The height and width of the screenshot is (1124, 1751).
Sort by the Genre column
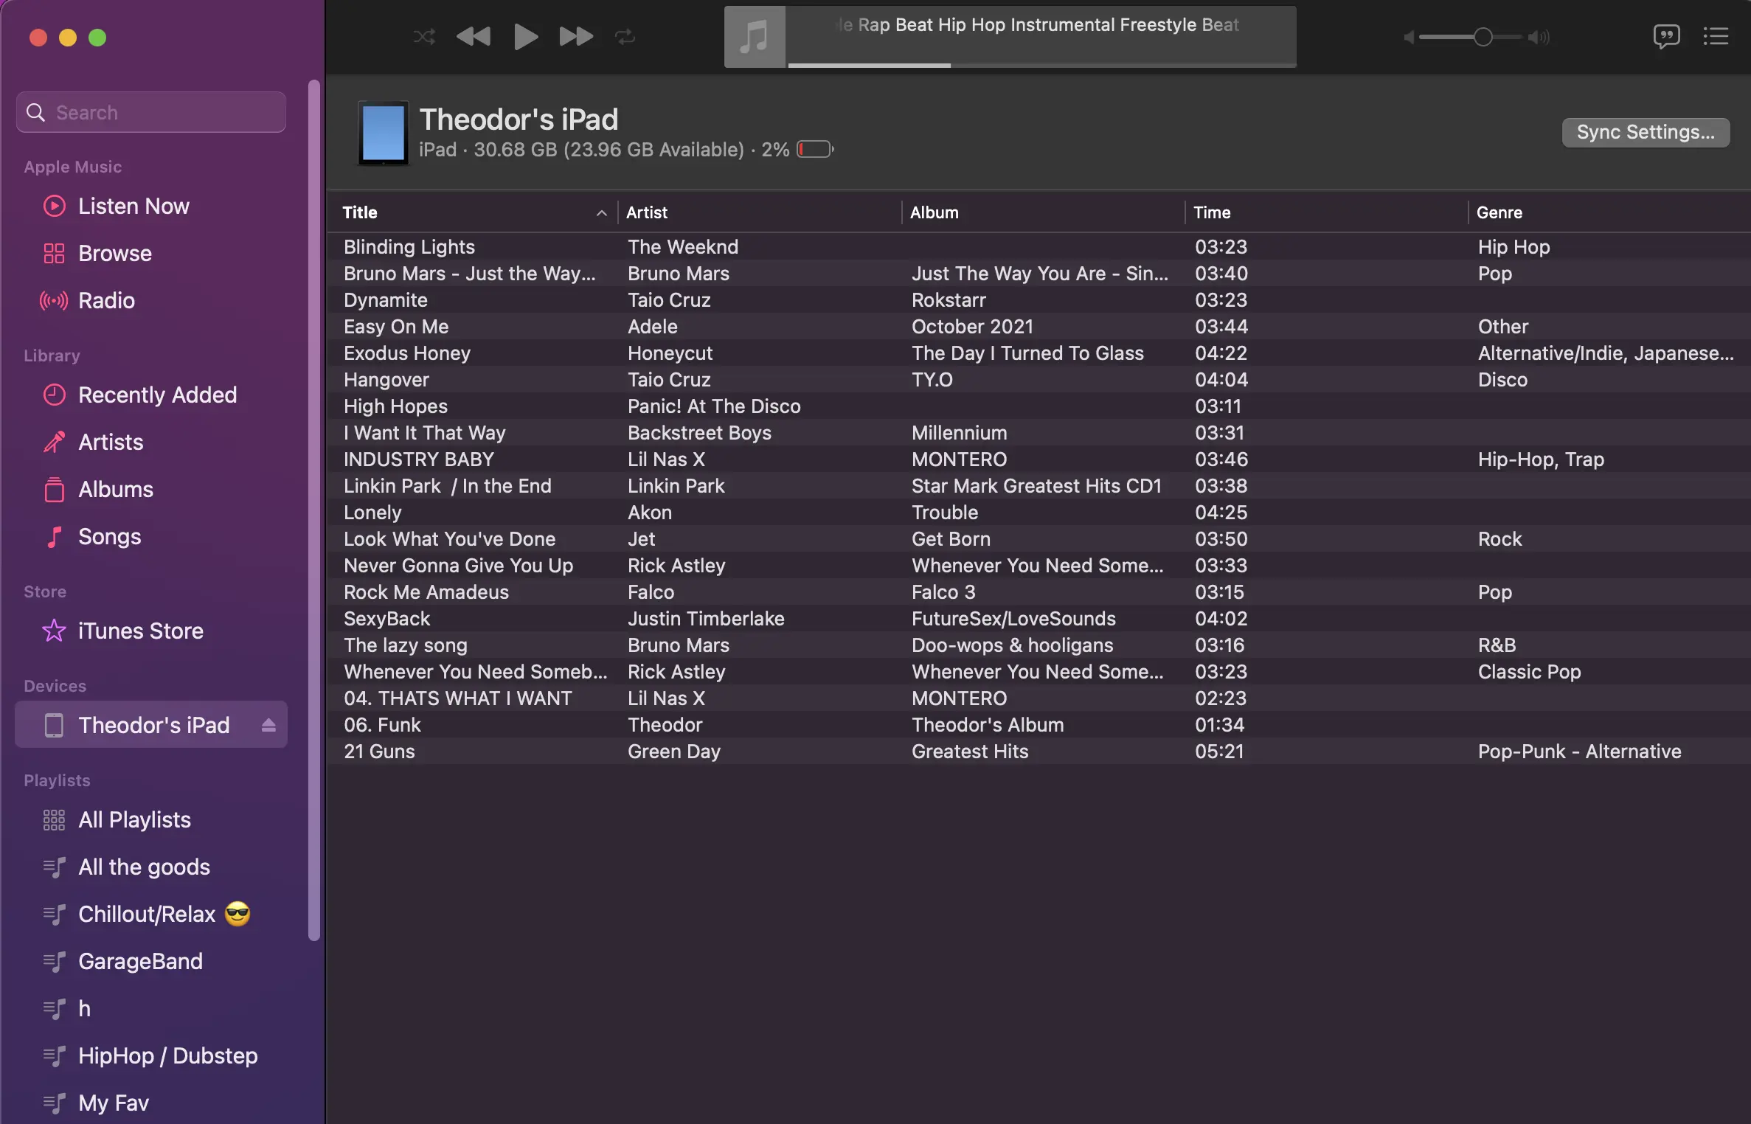pyautogui.click(x=1609, y=212)
